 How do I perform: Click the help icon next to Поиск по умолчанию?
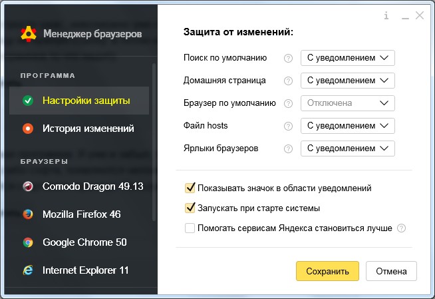(288, 58)
